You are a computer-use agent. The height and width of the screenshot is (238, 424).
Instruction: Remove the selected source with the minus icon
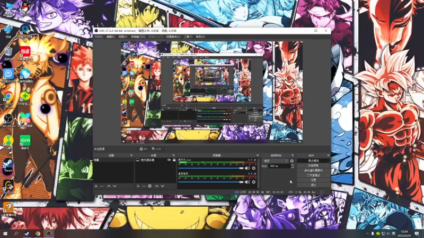point(144,186)
